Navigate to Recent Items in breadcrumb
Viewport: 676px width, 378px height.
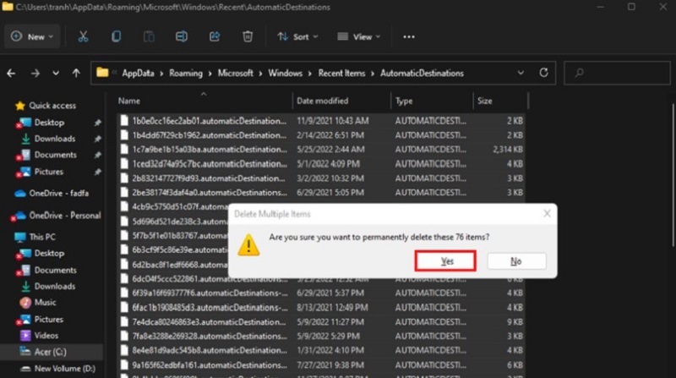point(342,74)
